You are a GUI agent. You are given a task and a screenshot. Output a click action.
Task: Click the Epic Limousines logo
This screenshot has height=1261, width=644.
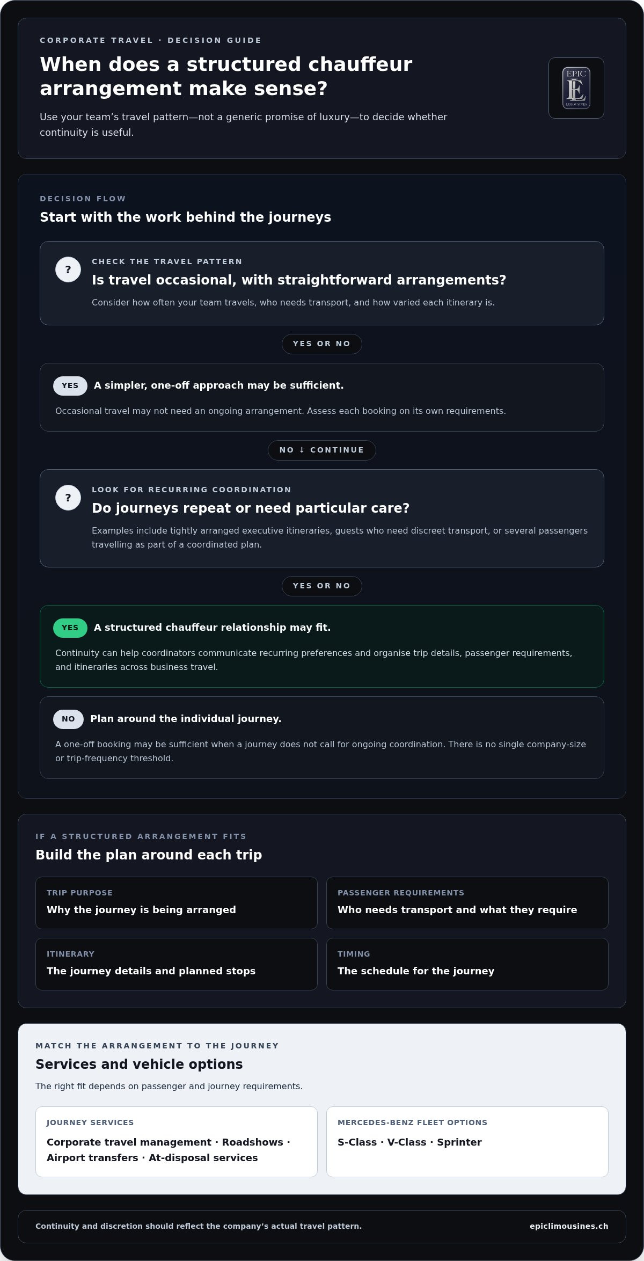coord(576,88)
